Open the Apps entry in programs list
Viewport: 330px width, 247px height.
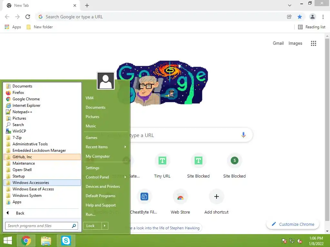tap(42, 202)
